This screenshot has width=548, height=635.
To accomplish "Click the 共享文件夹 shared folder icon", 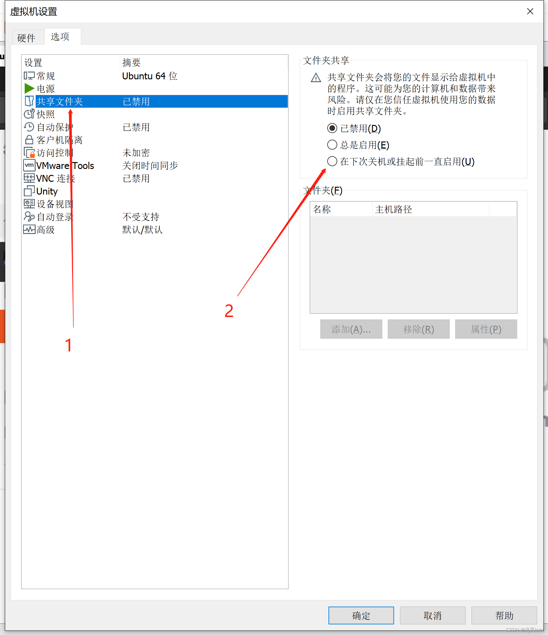I will point(29,101).
